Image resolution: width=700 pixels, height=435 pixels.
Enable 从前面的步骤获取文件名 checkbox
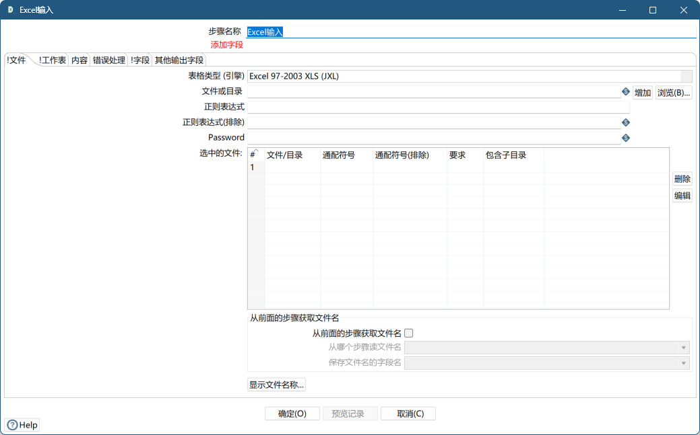(x=409, y=332)
